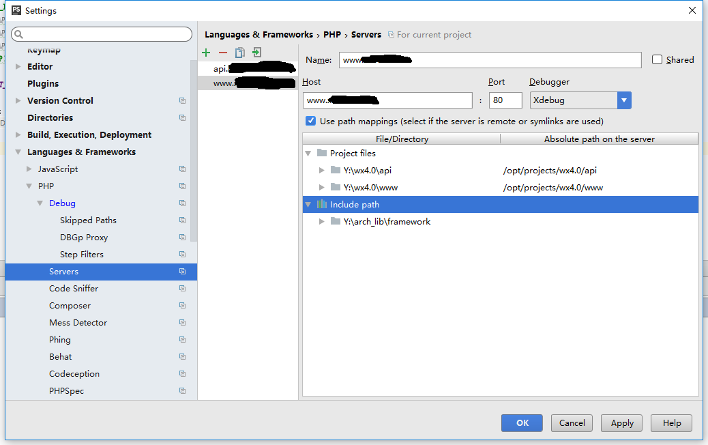The image size is (708, 445).
Task: Click project-level icon beside Step Filters
Action: pos(182,255)
